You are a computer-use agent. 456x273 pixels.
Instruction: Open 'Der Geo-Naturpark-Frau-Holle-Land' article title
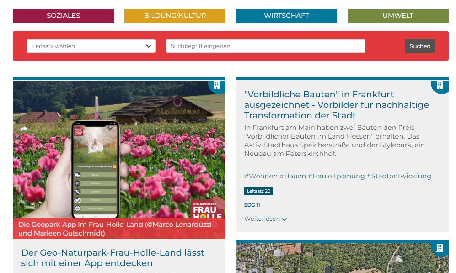[x=113, y=258]
